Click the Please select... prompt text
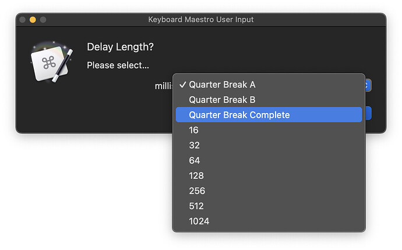The width and height of the screenshot is (402, 250). tap(118, 65)
